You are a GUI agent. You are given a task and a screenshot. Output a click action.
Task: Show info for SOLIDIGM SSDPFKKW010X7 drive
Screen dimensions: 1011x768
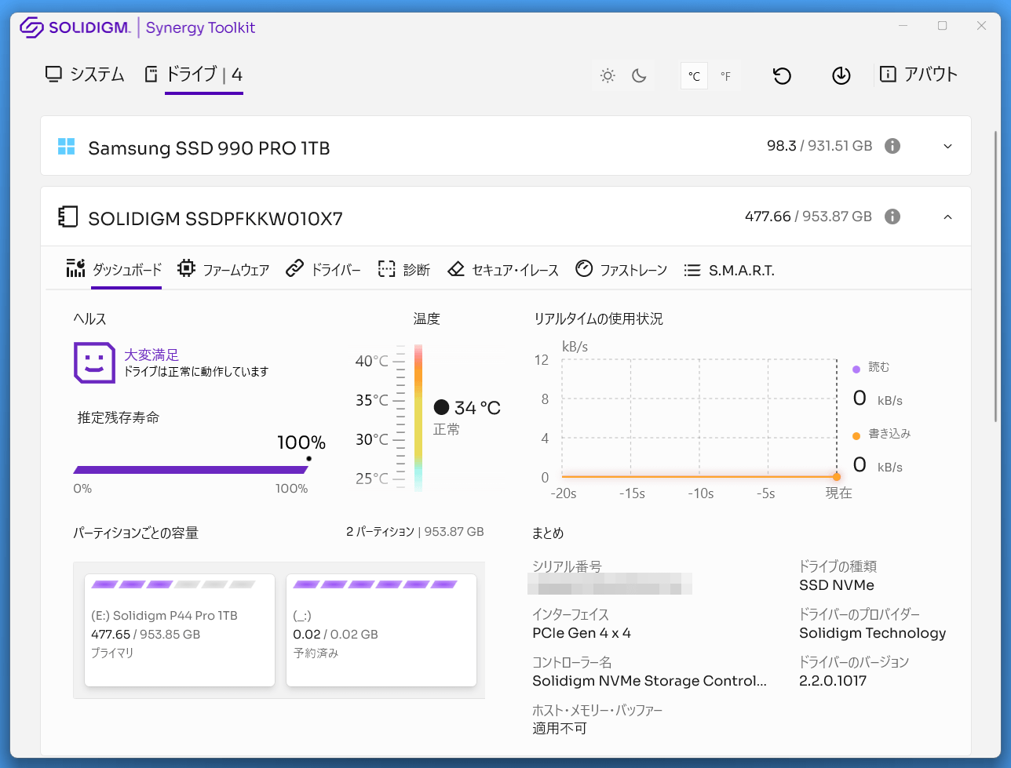click(892, 217)
